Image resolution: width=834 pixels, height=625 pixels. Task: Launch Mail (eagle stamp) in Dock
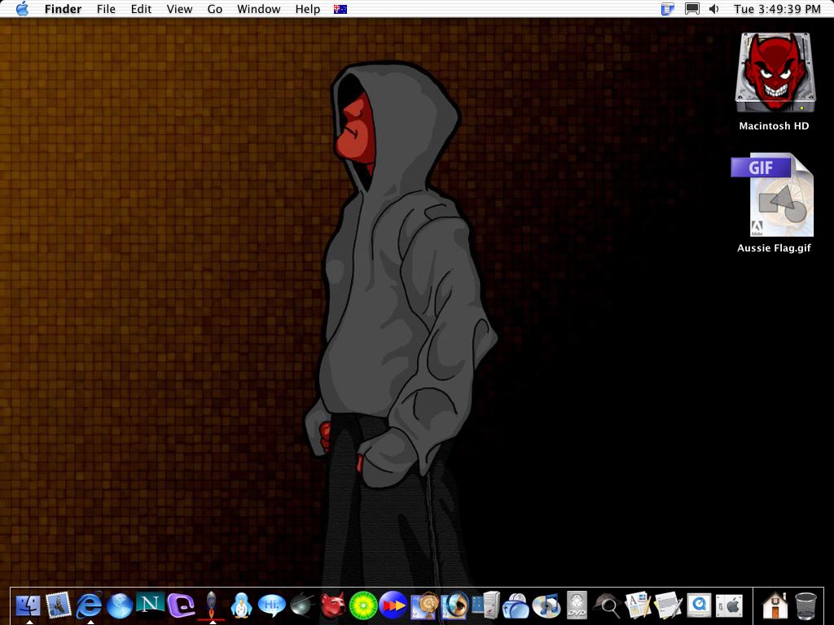click(x=59, y=605)
